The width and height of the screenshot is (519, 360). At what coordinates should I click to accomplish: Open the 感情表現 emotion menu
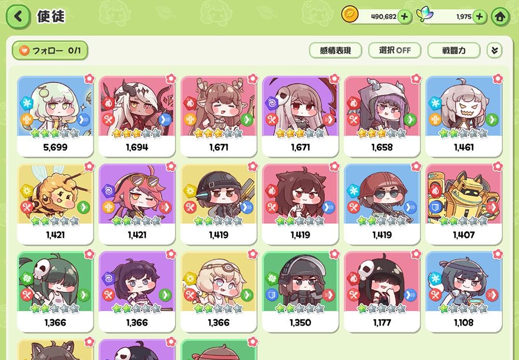coord(335,50)
